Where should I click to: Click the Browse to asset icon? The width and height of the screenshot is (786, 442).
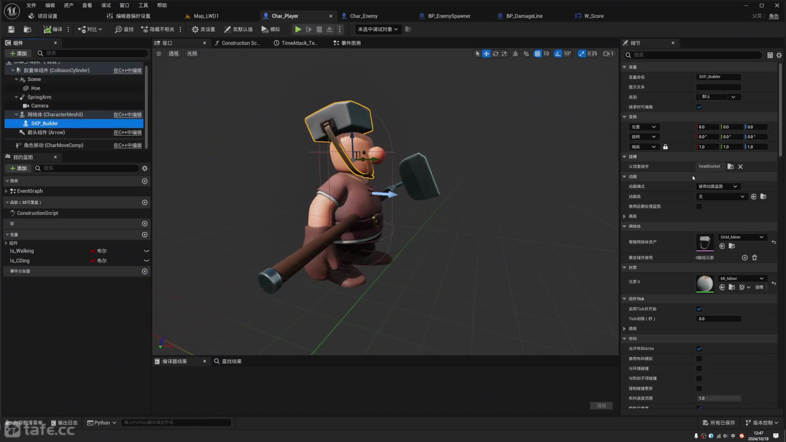(27, 29)
